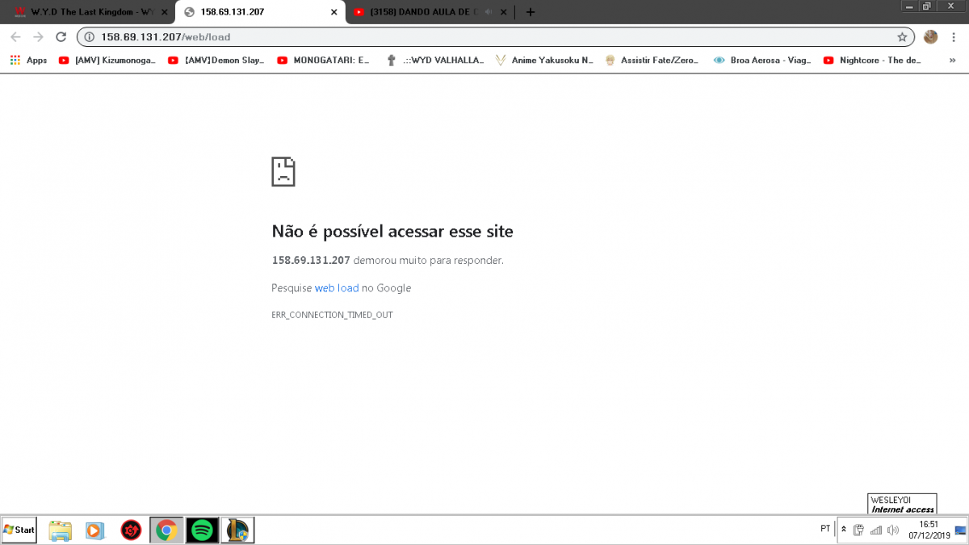Open the Windows Start menu
This screenshot has width=969, height=545.
19,530
